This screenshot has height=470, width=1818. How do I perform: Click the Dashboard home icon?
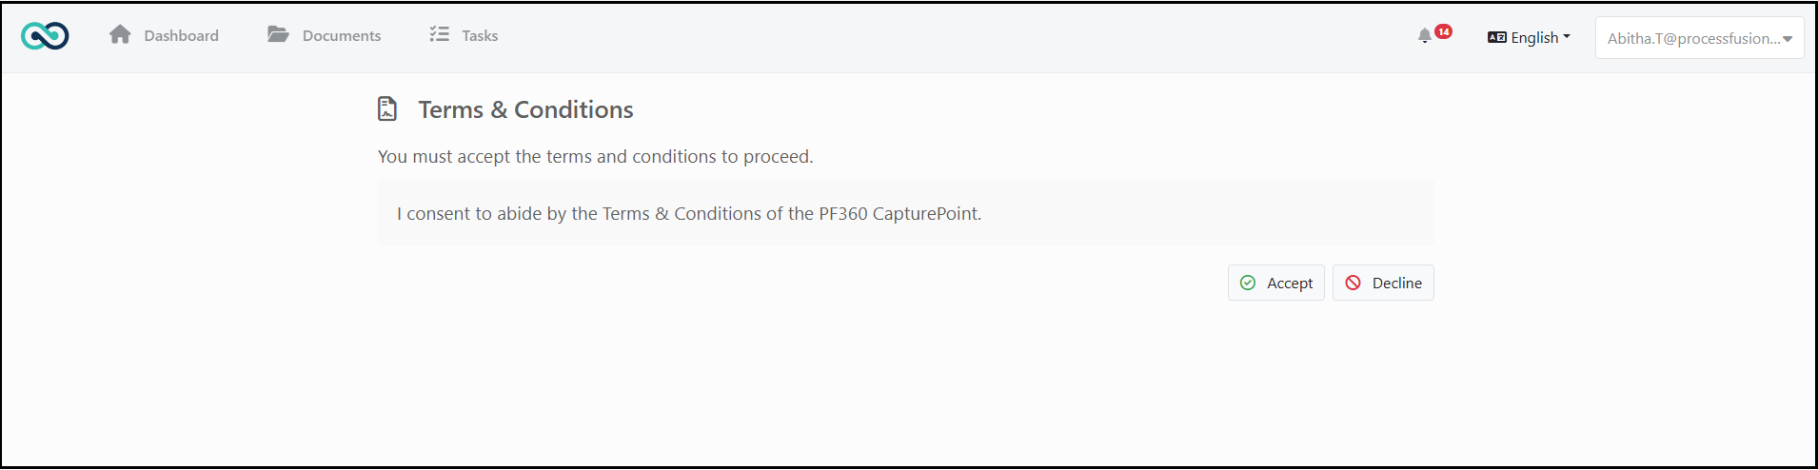(120, 35)
